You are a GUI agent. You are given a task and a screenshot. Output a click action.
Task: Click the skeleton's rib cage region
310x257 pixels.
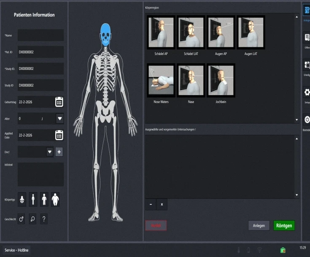pos(105,71)
